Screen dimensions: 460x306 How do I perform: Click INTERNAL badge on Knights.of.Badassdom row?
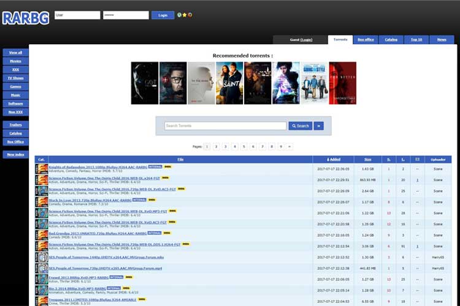click(x=155, y=166)
